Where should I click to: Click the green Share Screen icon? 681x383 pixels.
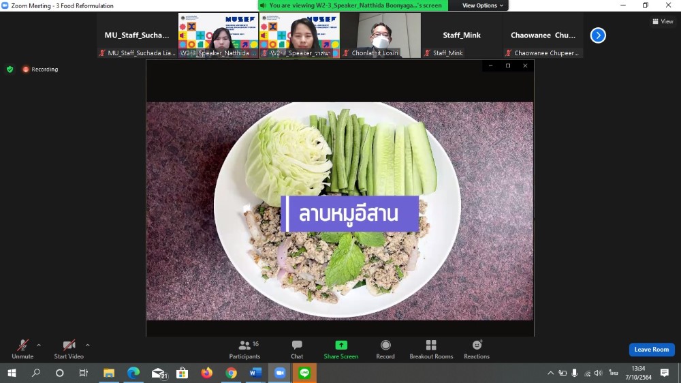point(341,346)
